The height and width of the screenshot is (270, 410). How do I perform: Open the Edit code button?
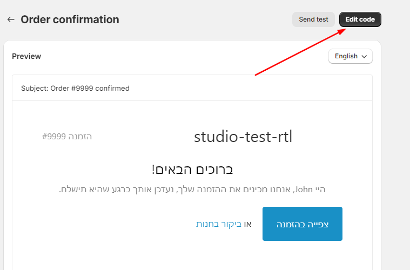360,19
